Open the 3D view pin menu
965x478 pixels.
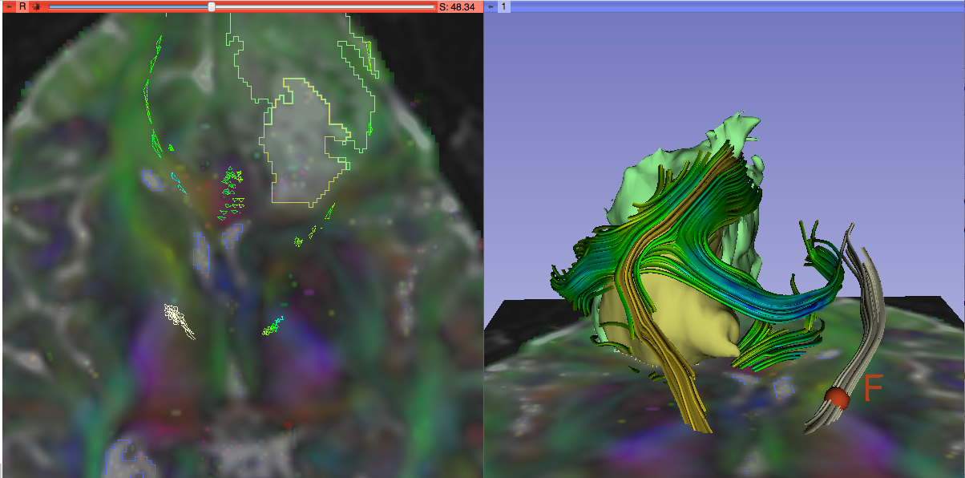(491, 6)
